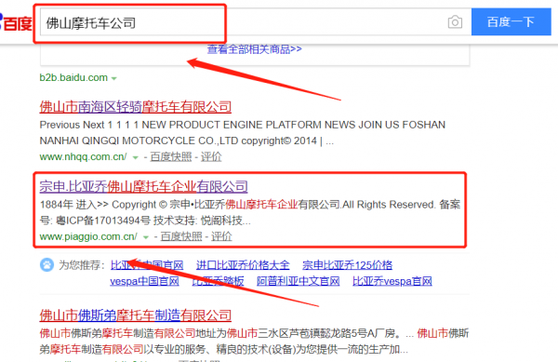Open the vespa中国官网 suggestion
This screenshot has width=558, height=362.
click(144, 281)
